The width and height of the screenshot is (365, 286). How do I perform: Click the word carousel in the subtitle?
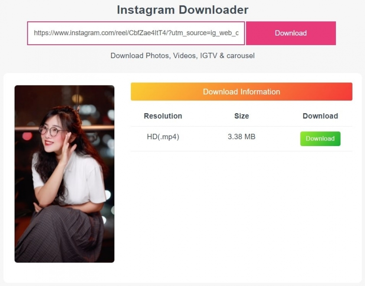[241, 56]
